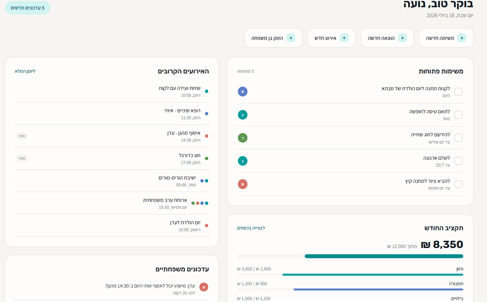Click the ₪ 1,100 / ₪ 1,500 leisure figures

pos(254,298)
